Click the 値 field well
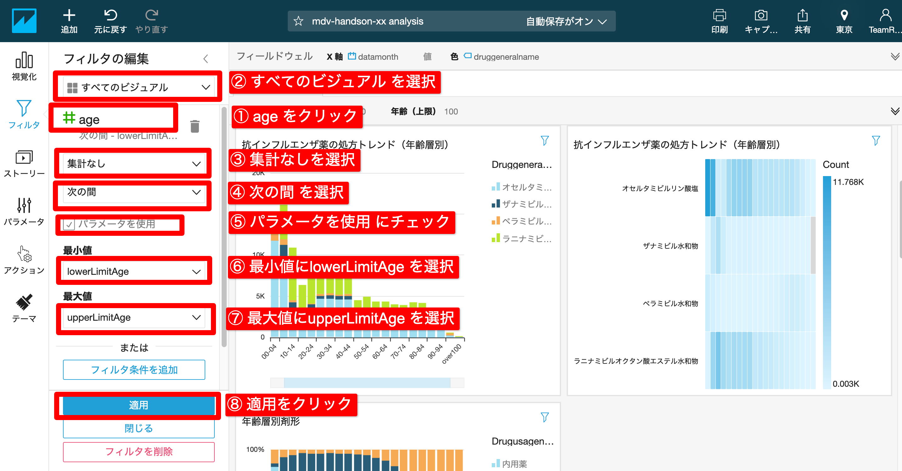 coord(427,57)
